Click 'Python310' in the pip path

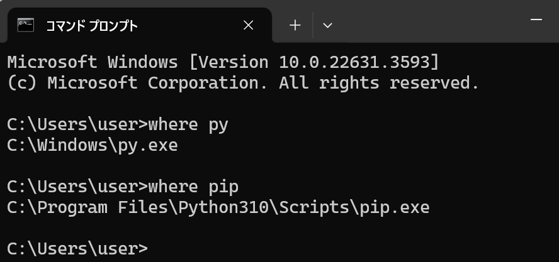pos(223,207)
